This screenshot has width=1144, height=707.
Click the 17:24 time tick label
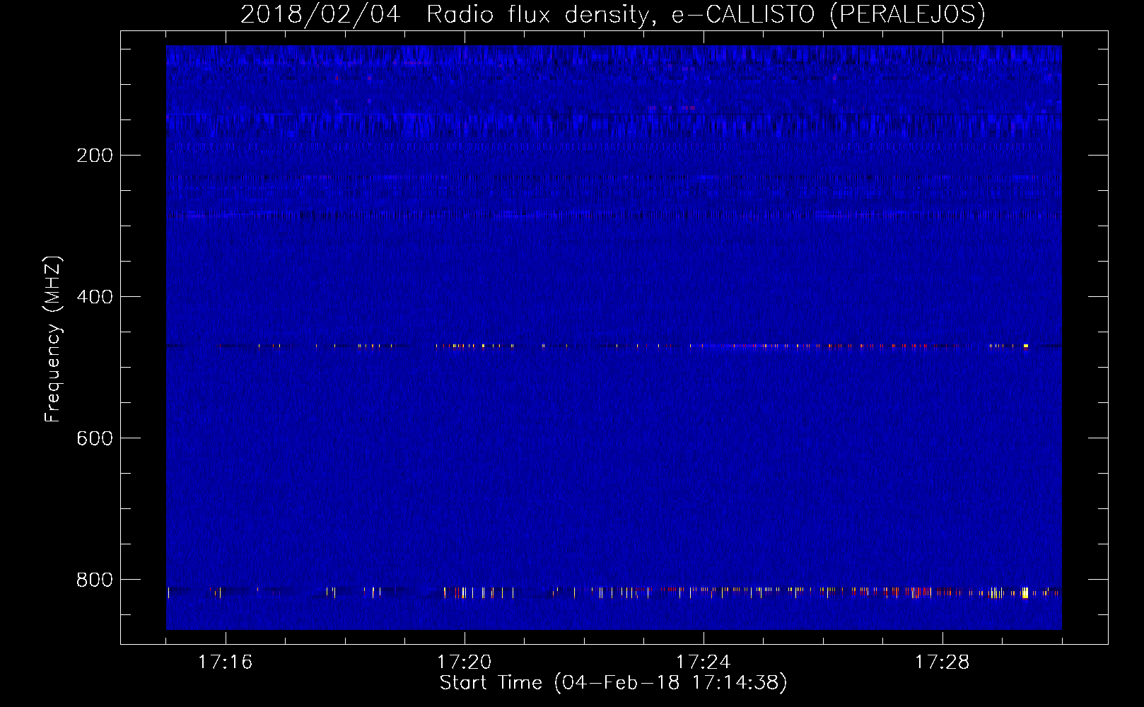[x=703, y=662]
